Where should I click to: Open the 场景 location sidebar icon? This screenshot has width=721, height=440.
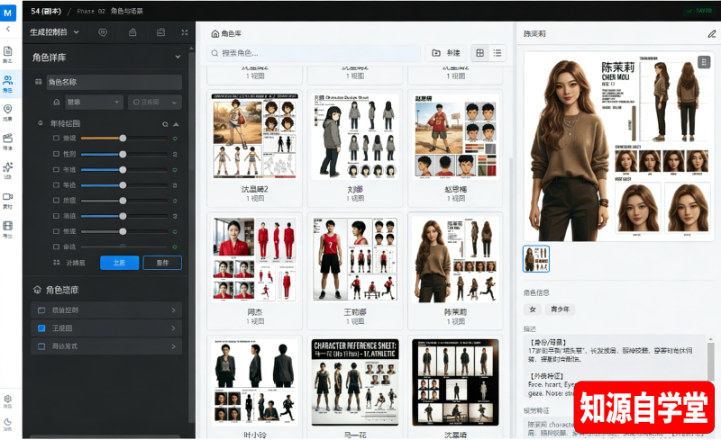pyautogui.click(x=8, y=112)
